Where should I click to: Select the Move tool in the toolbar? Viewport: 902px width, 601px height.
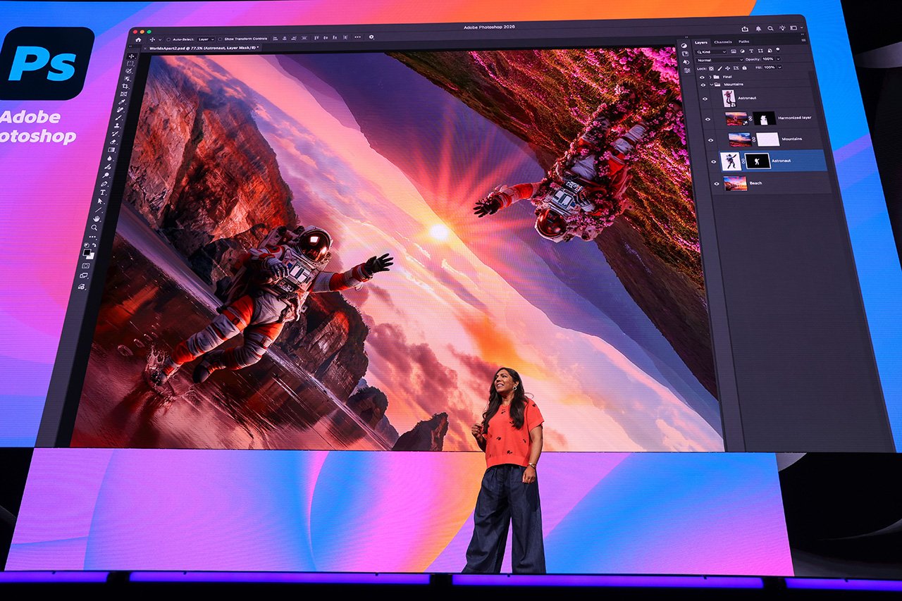pos(131,56)
